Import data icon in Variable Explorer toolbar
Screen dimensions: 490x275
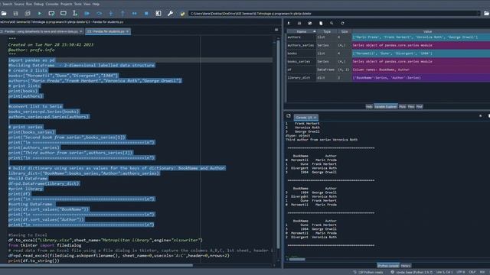point(289,23)
